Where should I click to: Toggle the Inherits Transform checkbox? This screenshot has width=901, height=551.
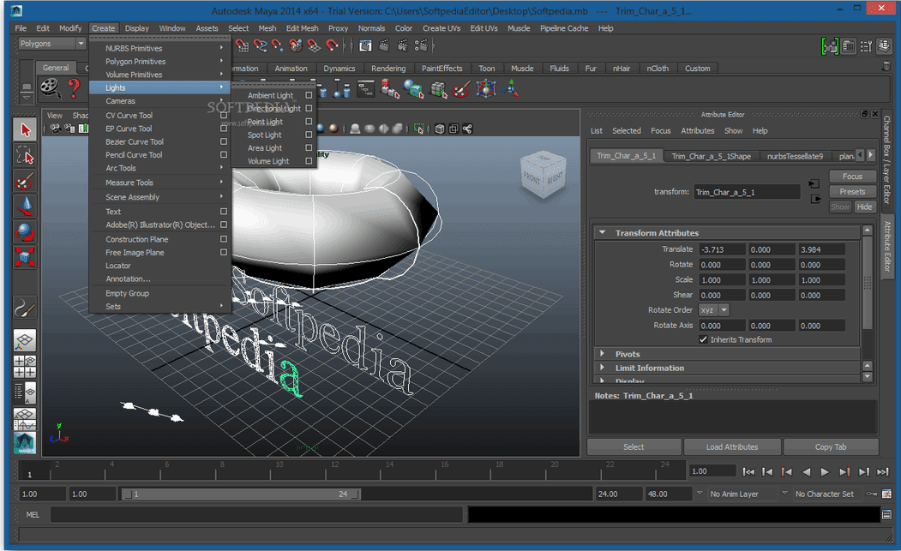tap(704, 339)
